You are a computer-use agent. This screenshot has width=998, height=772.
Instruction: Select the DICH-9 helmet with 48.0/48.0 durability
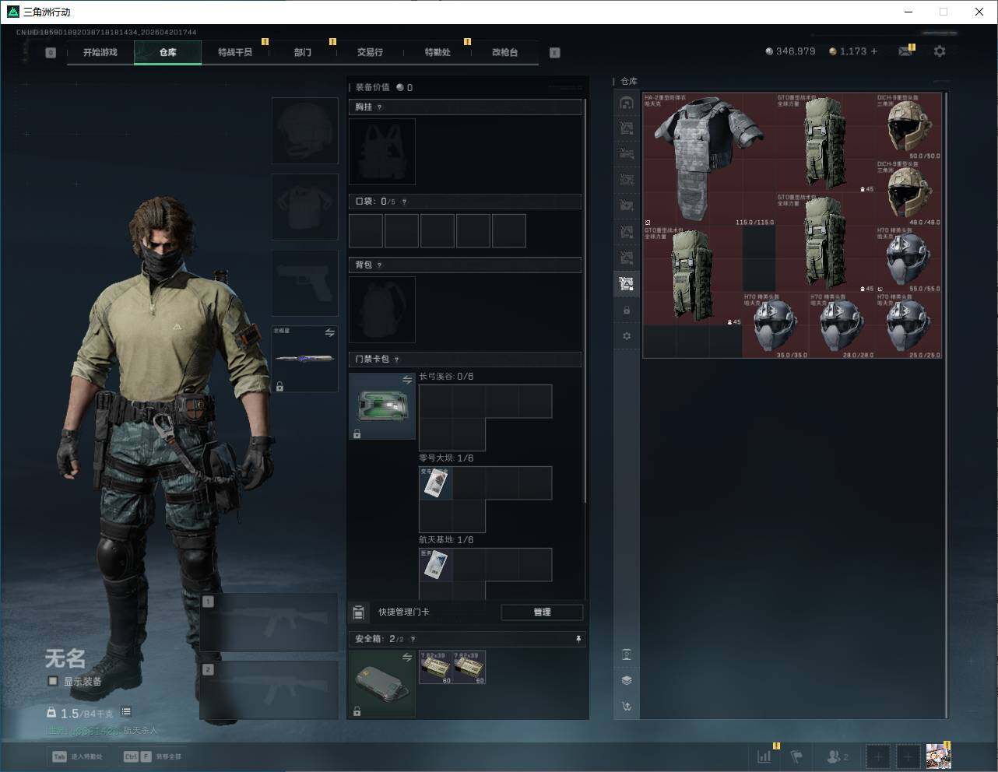tap(908, 193)
